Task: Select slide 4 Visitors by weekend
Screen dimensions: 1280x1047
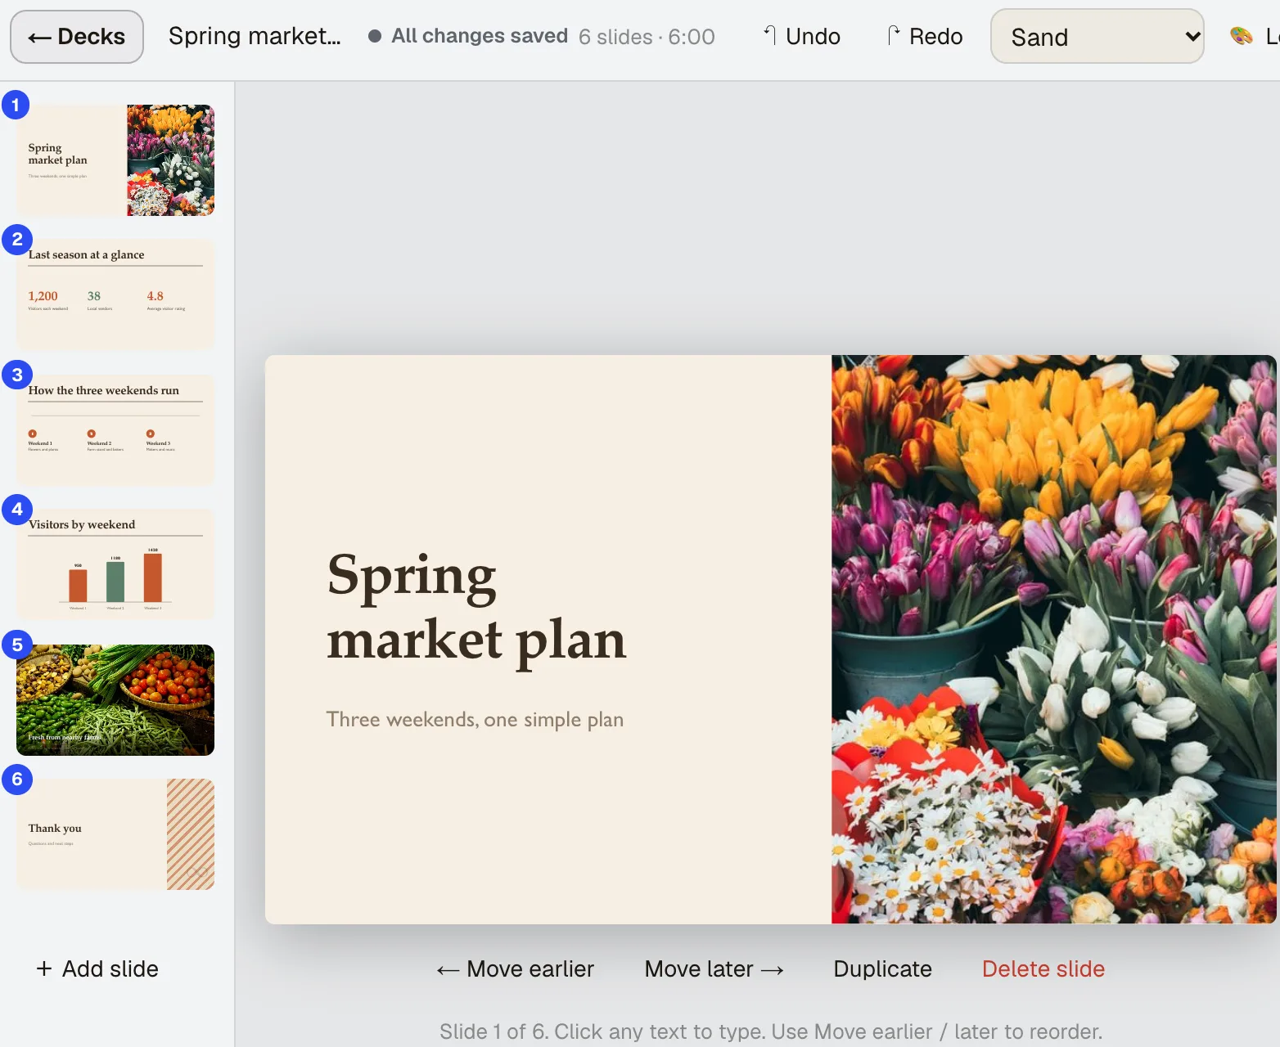Action: (x=115, y=564)
